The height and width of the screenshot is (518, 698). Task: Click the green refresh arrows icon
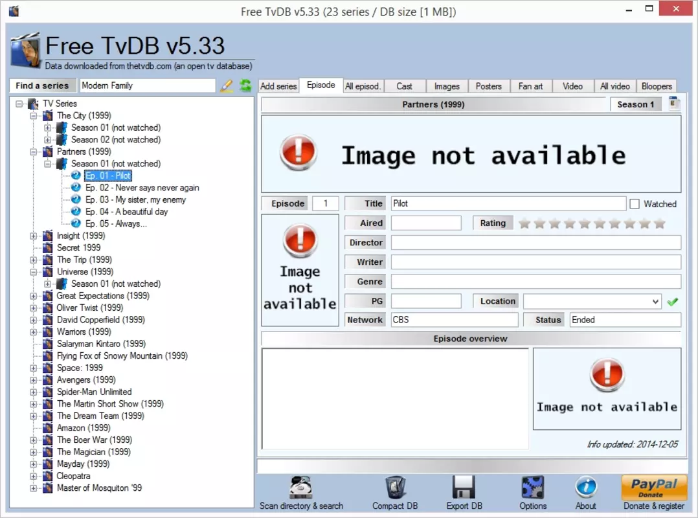pyautogui.click(x=245, y=85)
